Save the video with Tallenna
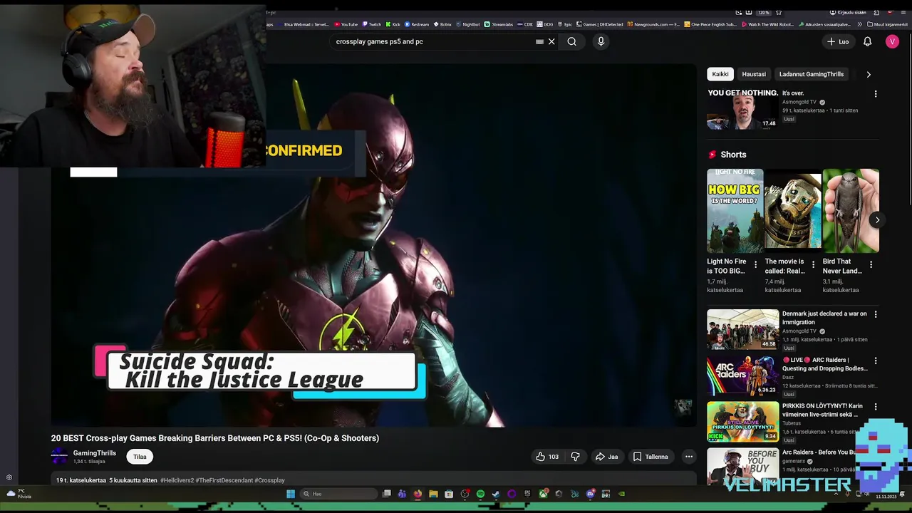 (x=651, y=457)
